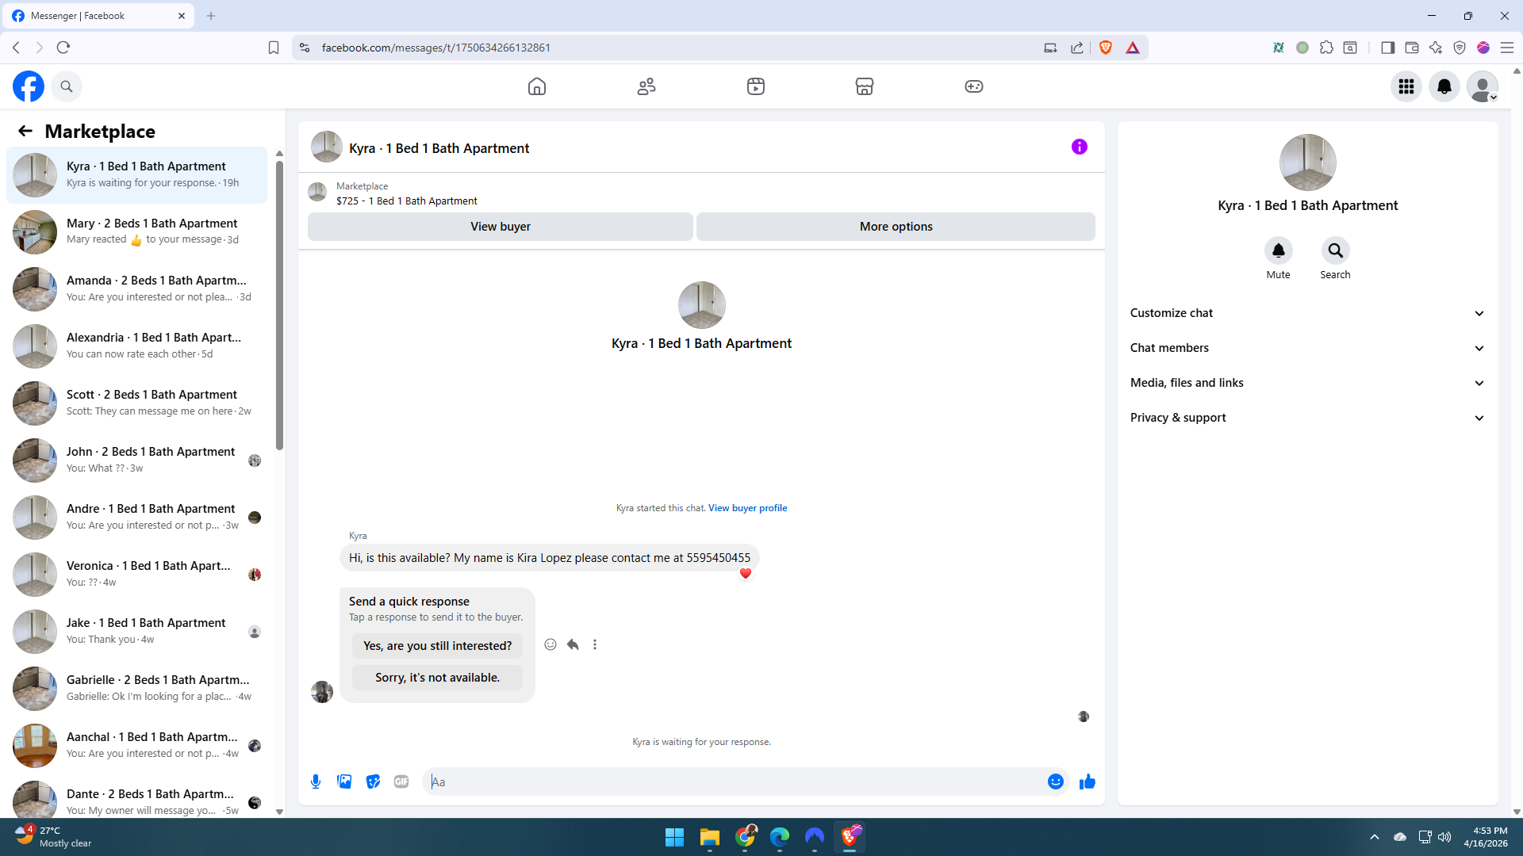Image resolution: width=1523 pixels, height=856 pixels.
Task: Open Mary 2 Beds 1 Bath conversation
Action: tap(136, 231)
